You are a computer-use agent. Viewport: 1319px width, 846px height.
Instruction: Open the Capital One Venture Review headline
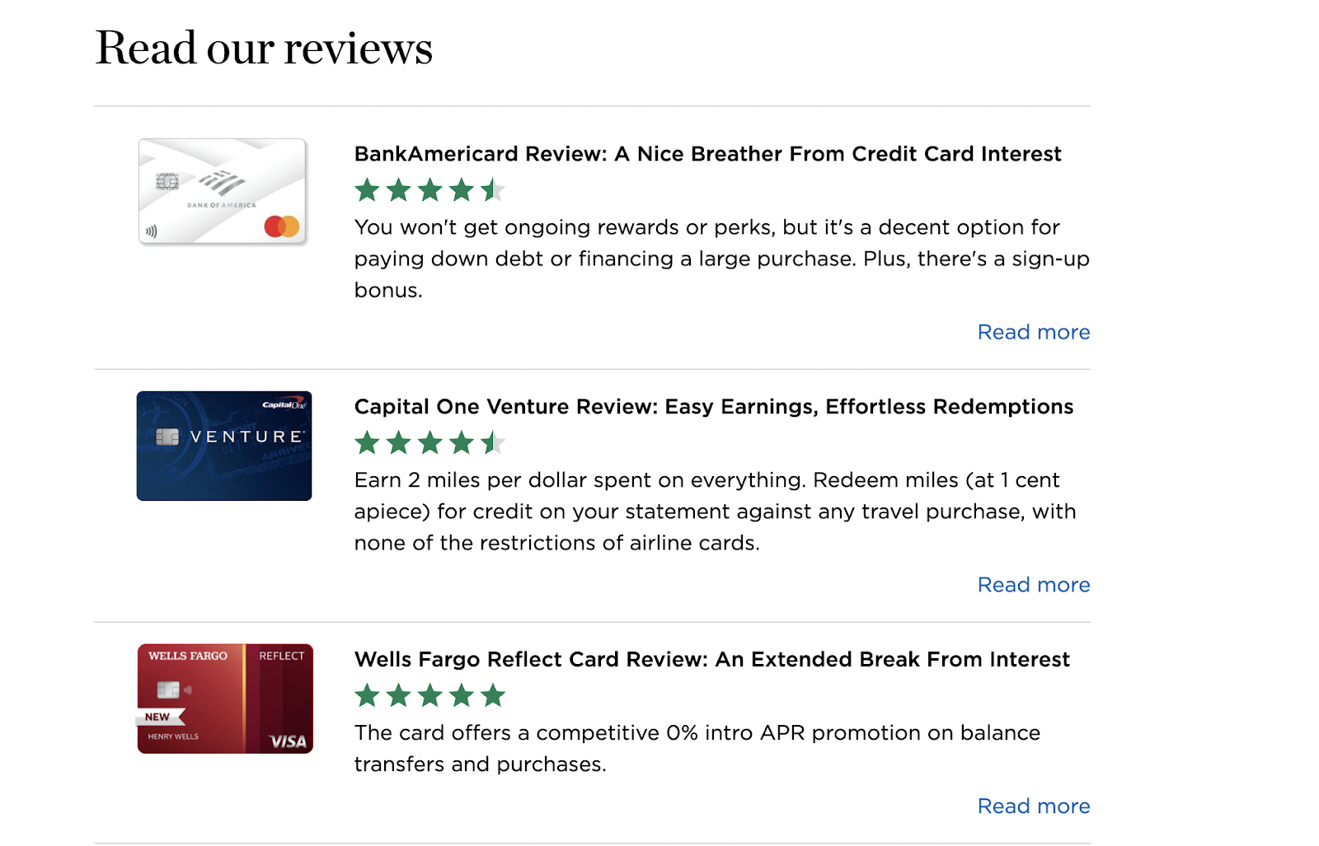click(x=714, y=407)
